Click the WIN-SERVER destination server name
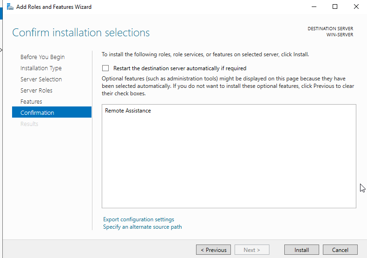Image resolution: width=367 pixels, height=258 pixels. tap(340, 35)
